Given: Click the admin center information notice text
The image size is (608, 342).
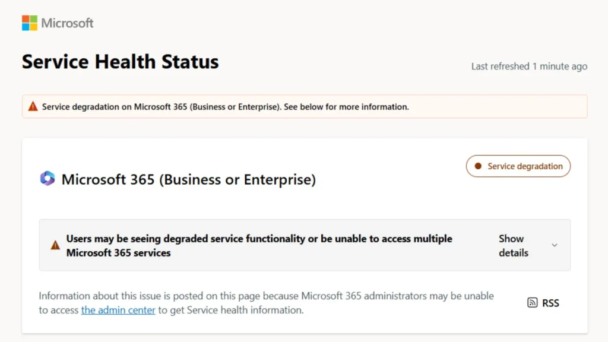Looking at the screenshot, I should (x=266, y=302).
